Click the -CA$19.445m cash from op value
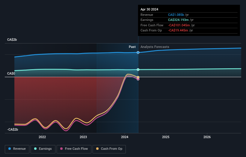246x157 pixels. pyautogui.click(x=178, y=31)
